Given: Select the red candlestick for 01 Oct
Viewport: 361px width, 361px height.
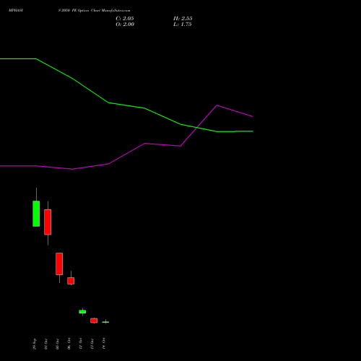Looking at the screenshot, I should tap(48, 222).
